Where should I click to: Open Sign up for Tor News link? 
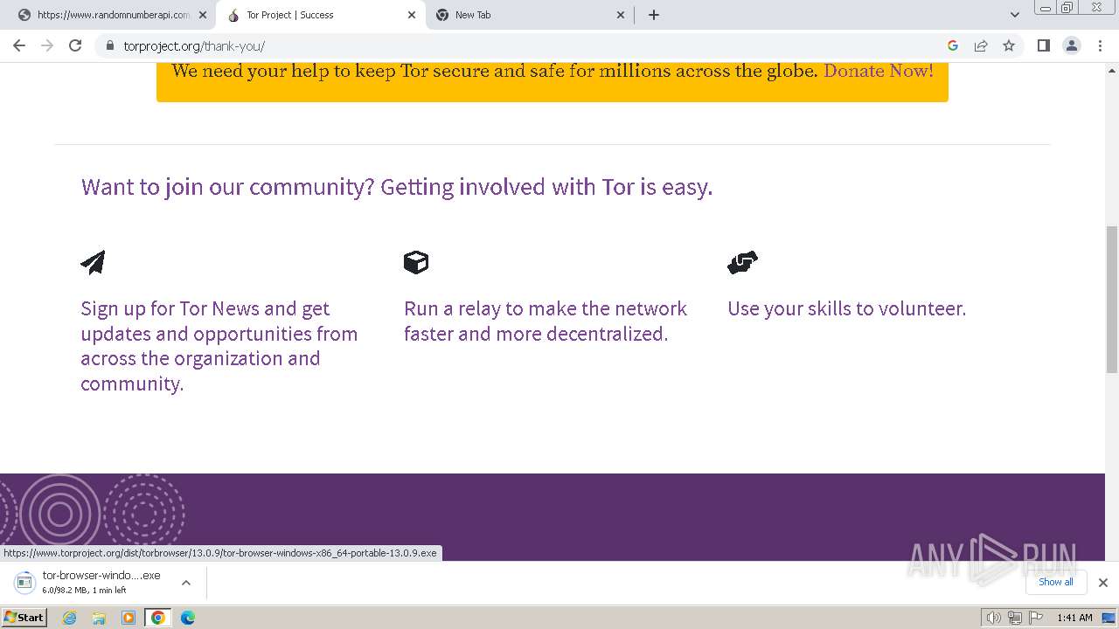click(x=219, y=346)
